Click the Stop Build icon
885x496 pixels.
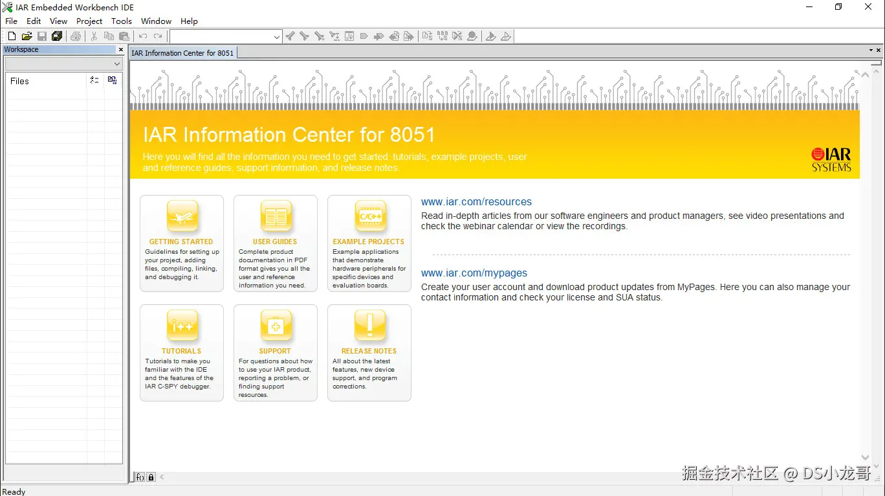coord(457,36)
